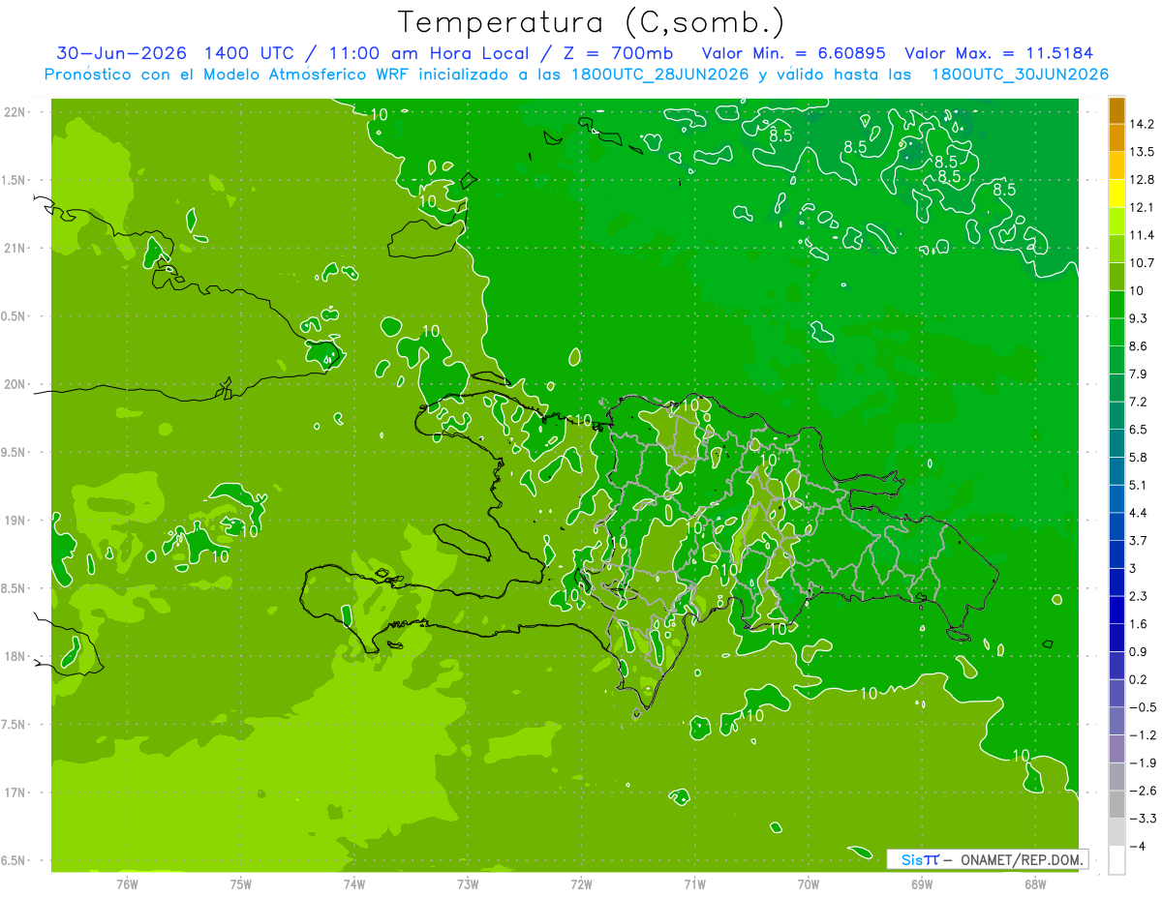Click the '-1.9' colorbar value
Screen dimensions: 1162x897
[x=1142, y=762]
